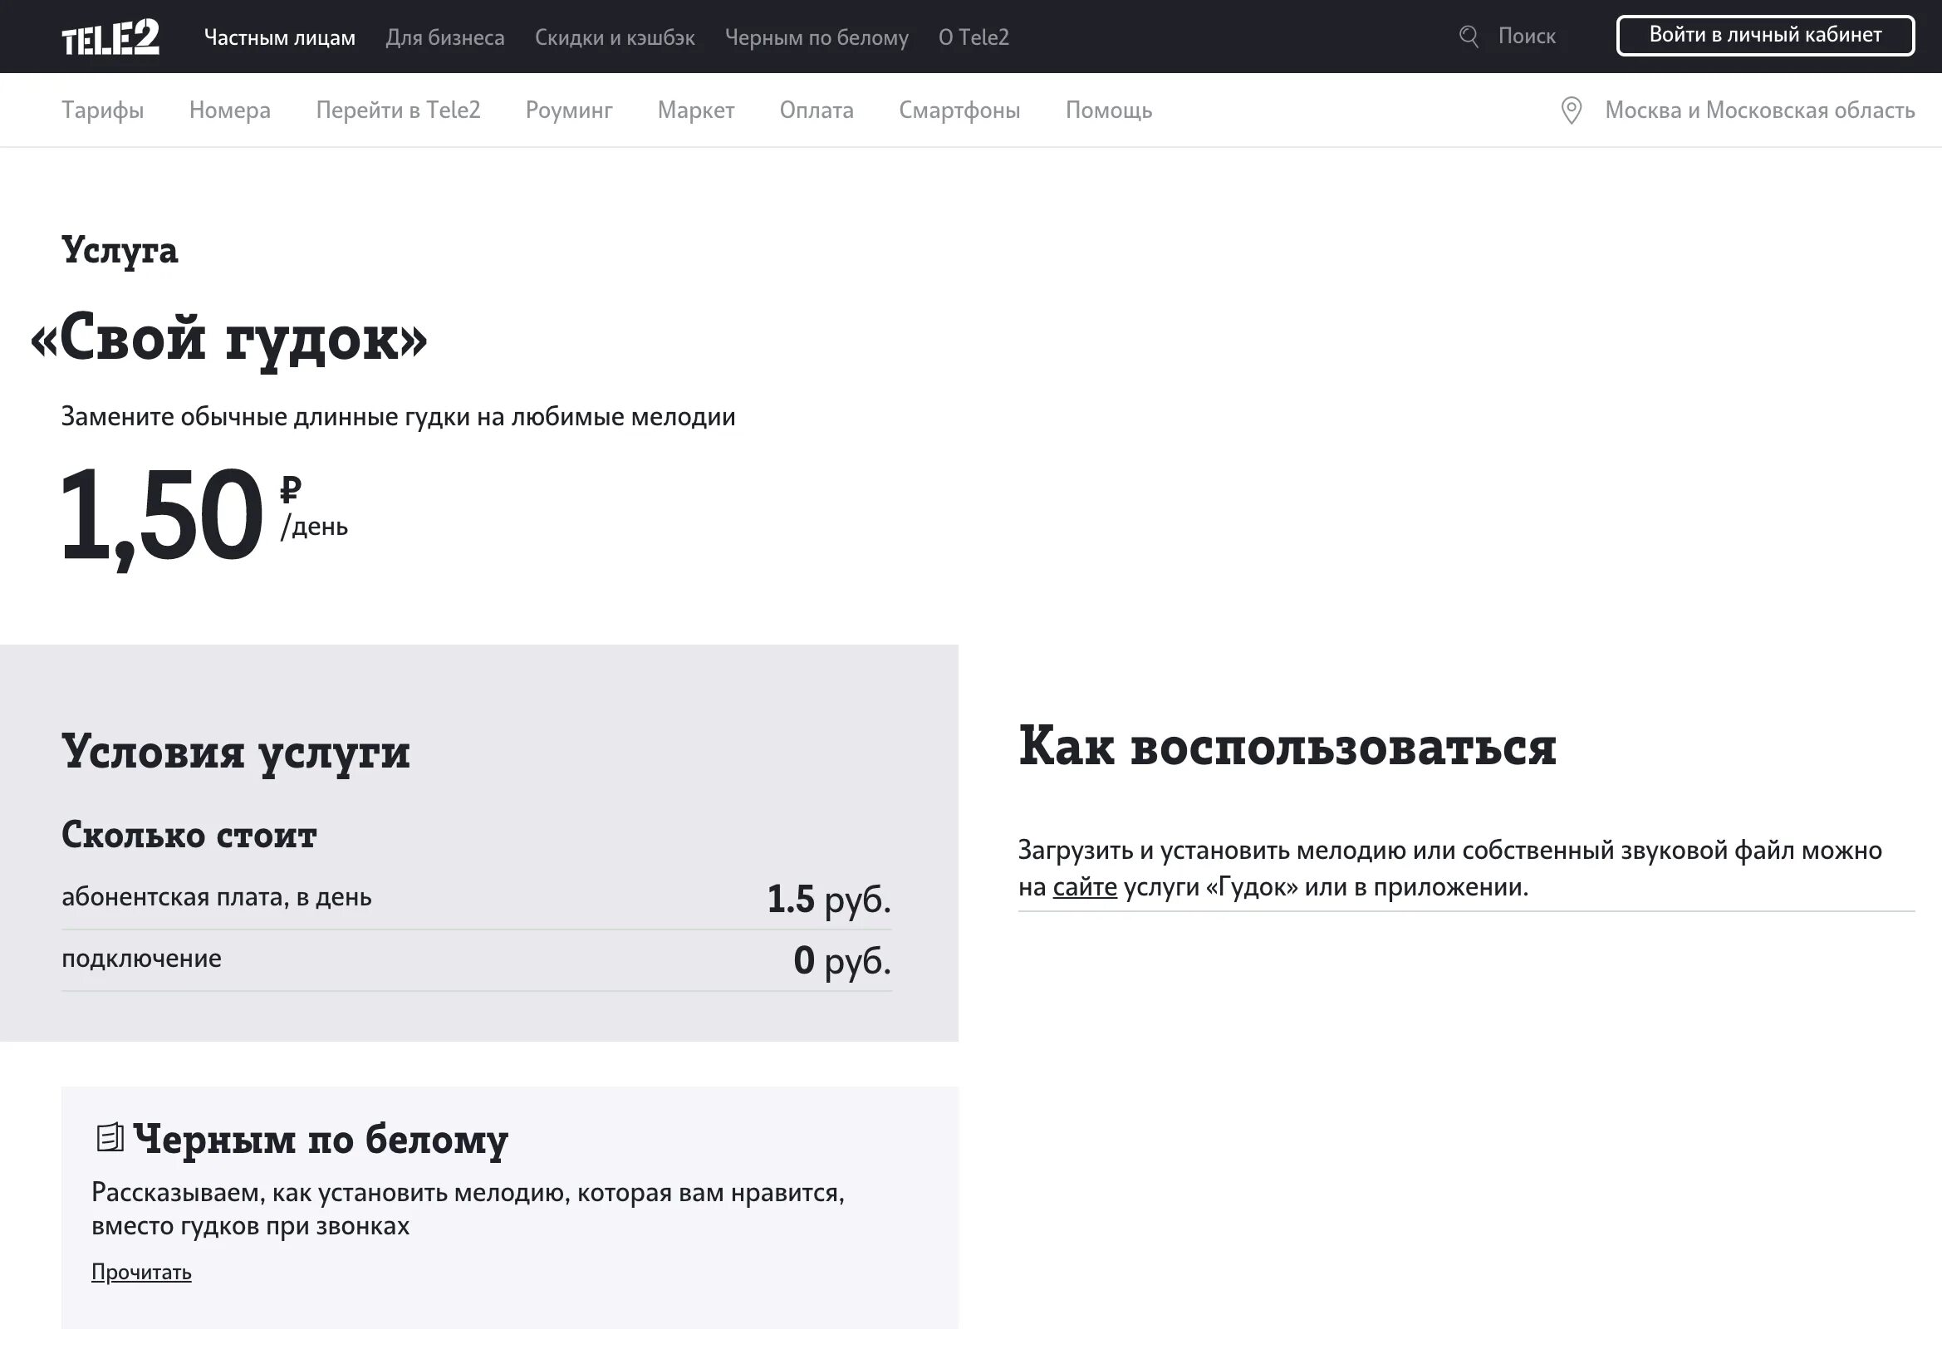Open the Тарифы menu item
The width and height of the screenshot is (1942, 1354).
pos(102,110)
